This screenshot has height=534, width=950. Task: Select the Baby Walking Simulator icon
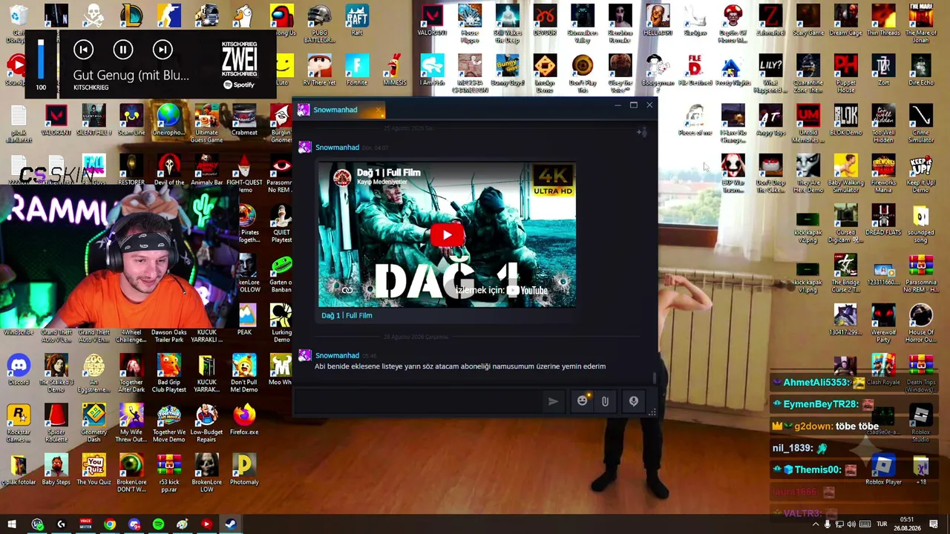coord(845,174)
